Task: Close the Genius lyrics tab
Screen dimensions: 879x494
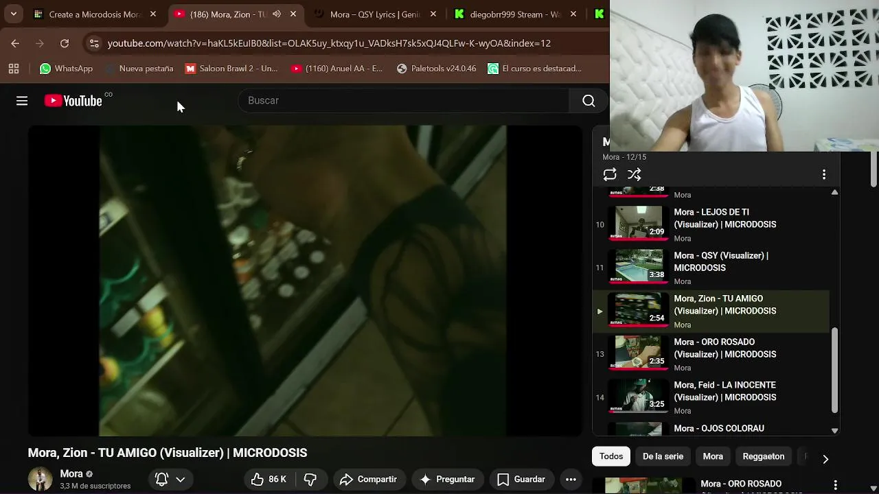Action: (x=433, y=14)
